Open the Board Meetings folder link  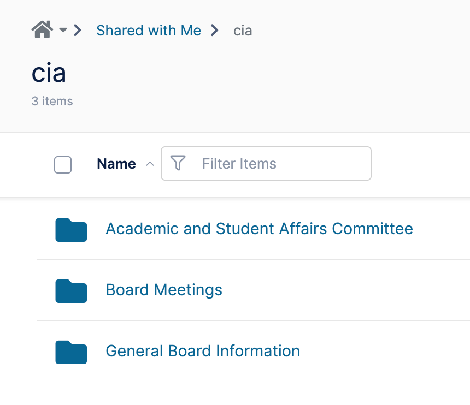coord(164,290)
